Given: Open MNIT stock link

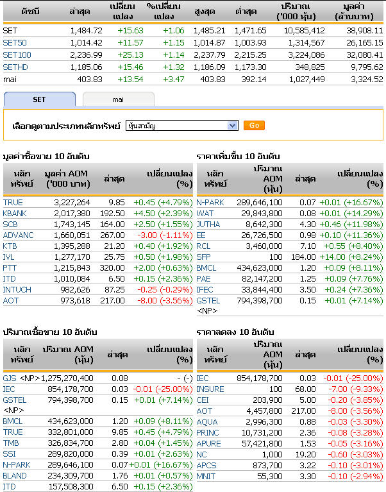Looking at the screenshot, I should 206,477.
